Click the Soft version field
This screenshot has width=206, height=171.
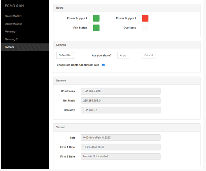pos(120,138)
